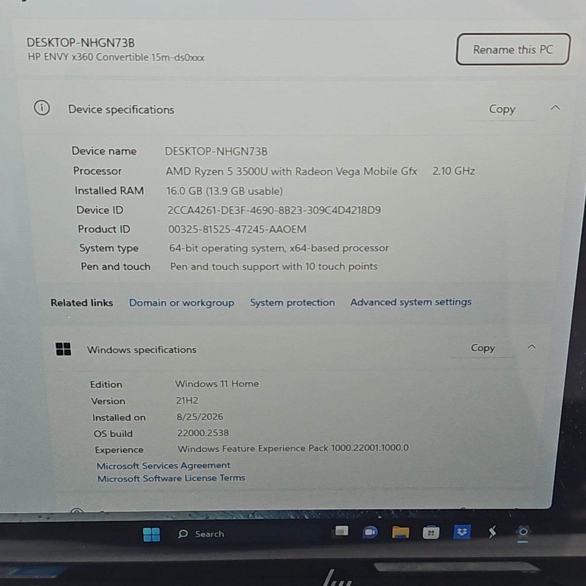Open Advanced system settings link
The image size is (586, 586).
[411, 302]
